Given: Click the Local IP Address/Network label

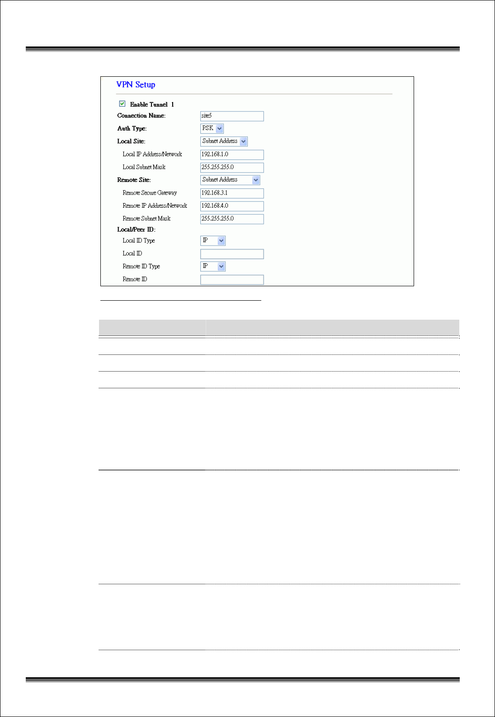Looking at the screenshot, I should 152,154.
